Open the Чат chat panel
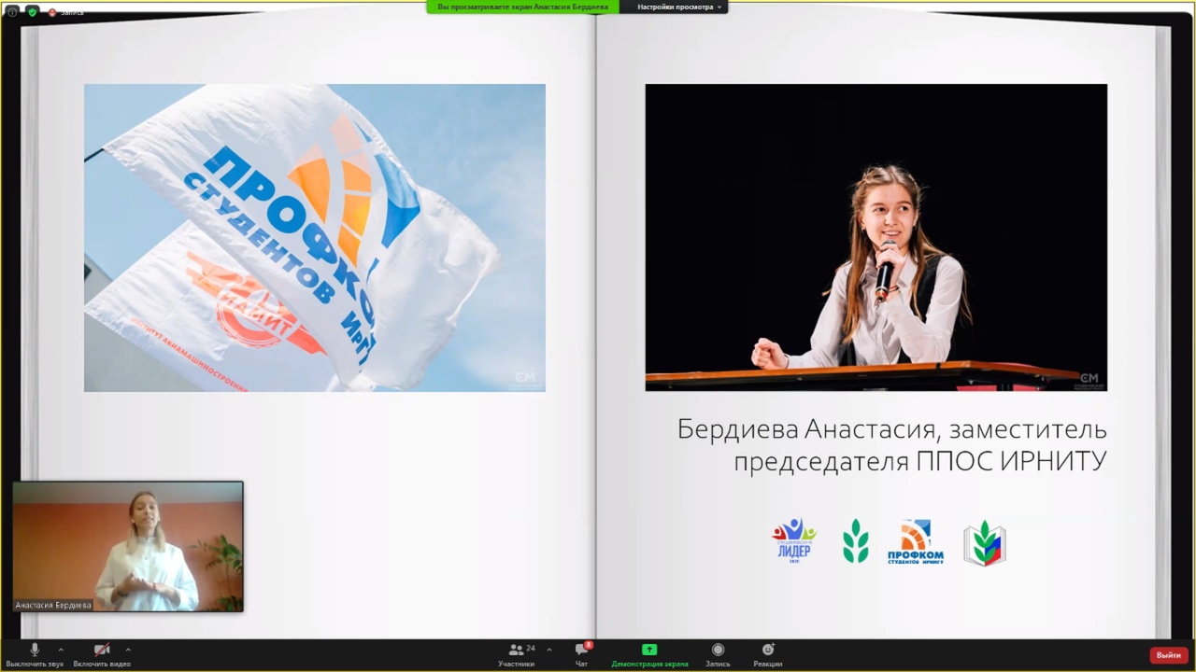The width and height of the screenshot is (1196, 672). 582,655
